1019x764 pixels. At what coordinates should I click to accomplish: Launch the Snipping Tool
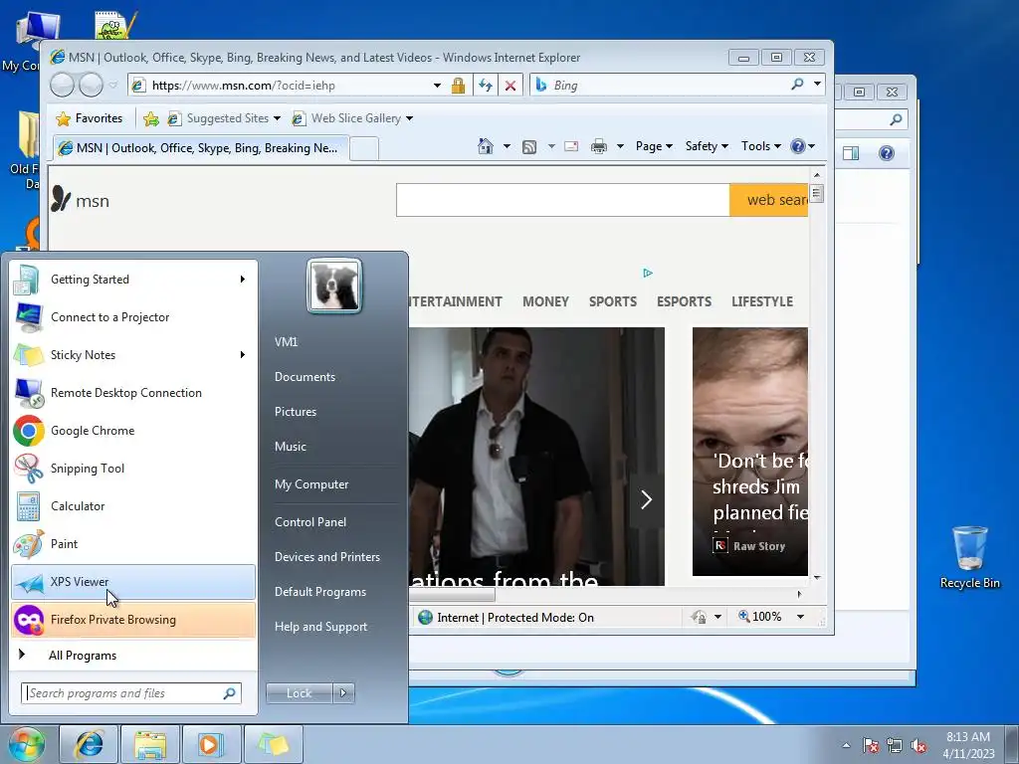click(133, 468)
